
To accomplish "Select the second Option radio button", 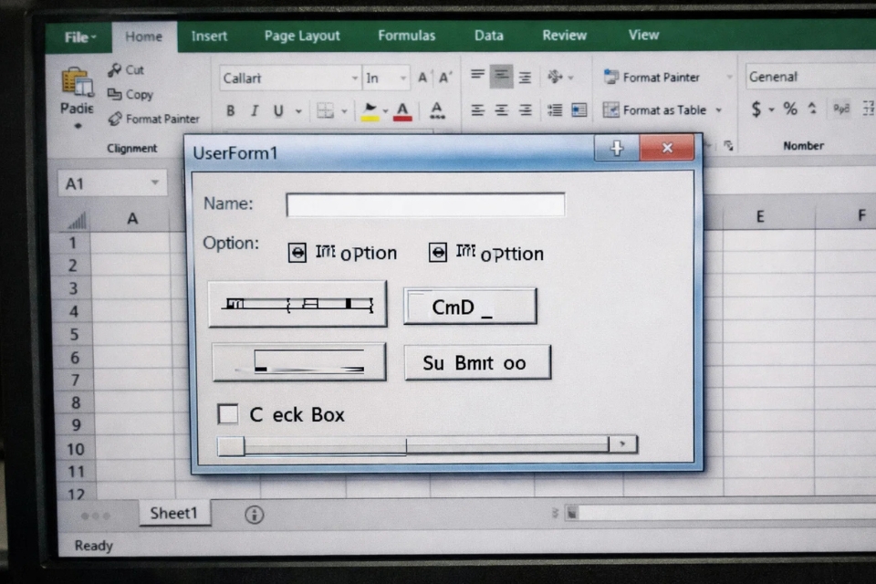I will (438, 253).
